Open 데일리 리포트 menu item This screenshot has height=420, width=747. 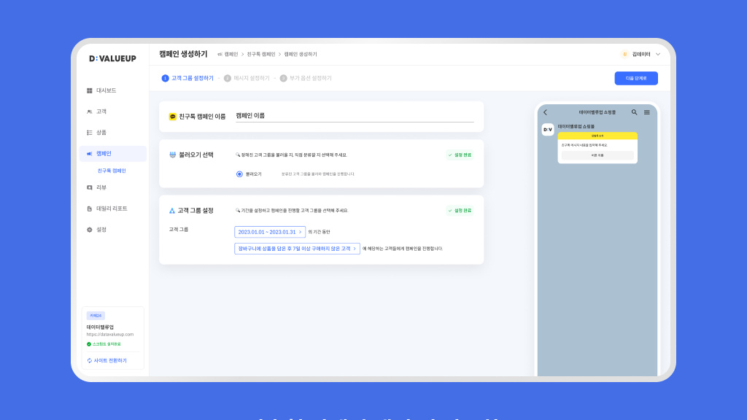click(x=112, y=209)
